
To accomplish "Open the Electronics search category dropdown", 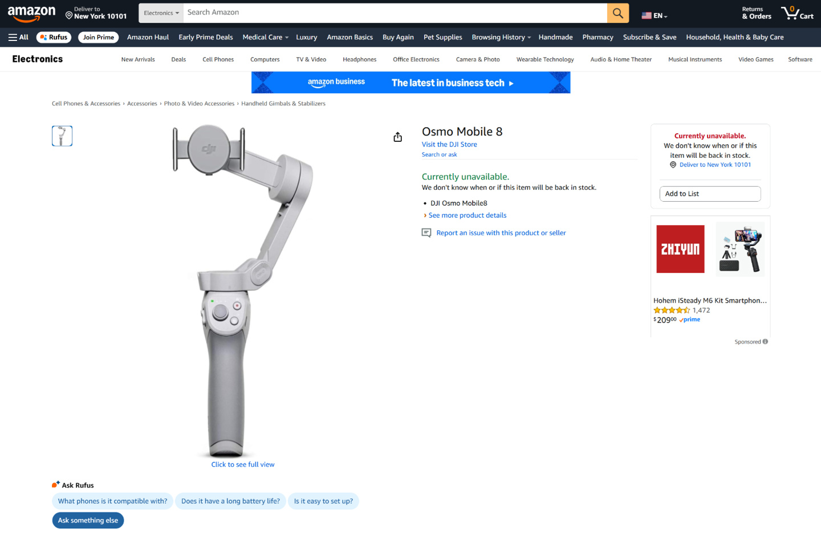I will point(161,12).
